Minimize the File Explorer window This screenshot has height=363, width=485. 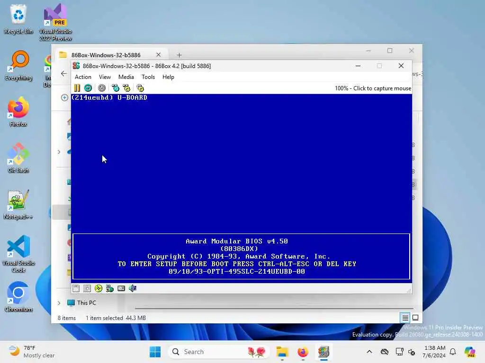point(368,51)
